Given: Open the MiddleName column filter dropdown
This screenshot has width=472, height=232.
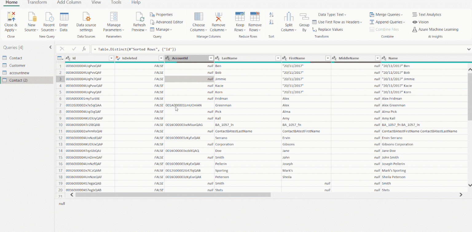Looking at the screenshot, I should coord(378,58).
